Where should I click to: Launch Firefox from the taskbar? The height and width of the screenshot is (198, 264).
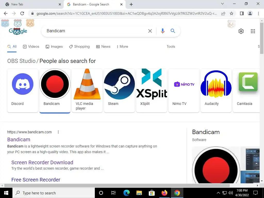164,193
